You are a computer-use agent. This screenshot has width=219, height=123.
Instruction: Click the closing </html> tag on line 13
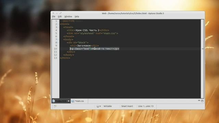point(65,58)
